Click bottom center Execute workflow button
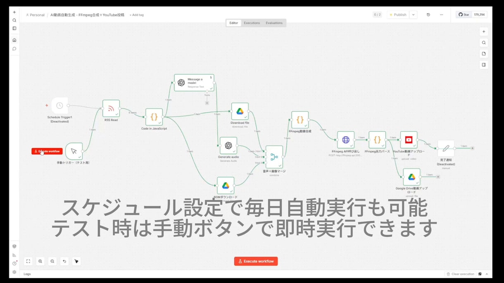This screenshot has width=504, height=283. click(256, 261)
